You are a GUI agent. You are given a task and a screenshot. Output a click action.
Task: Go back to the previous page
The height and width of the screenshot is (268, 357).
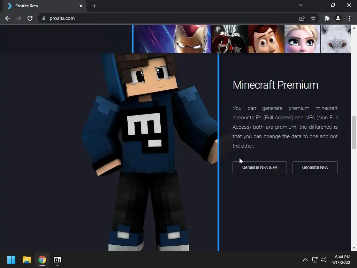click(8, 18)
